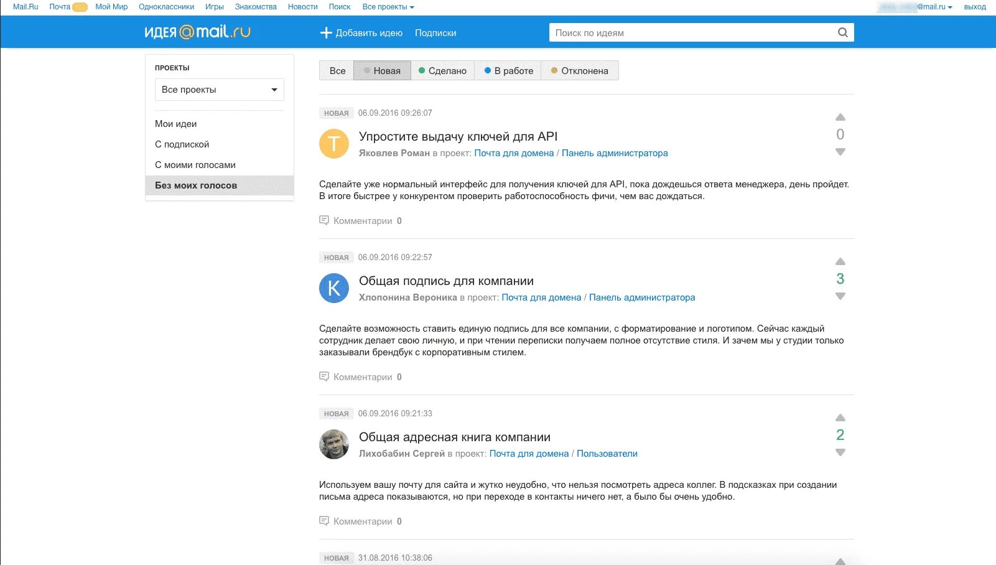Open Одноклассники in top bar

166,7
